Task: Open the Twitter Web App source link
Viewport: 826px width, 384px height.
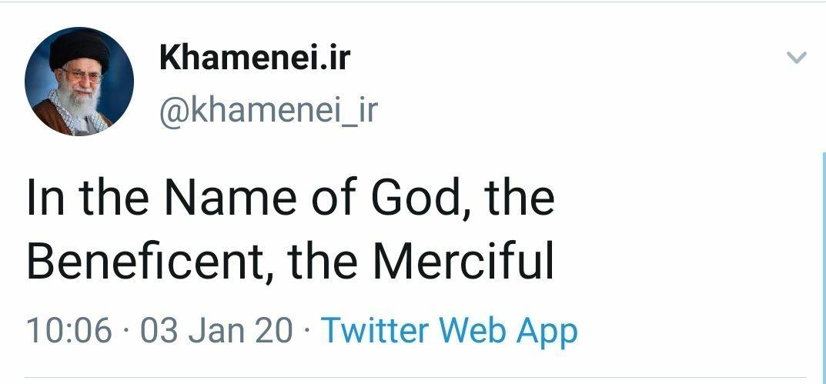Action: pyautogui.click(x=449, y=330)
